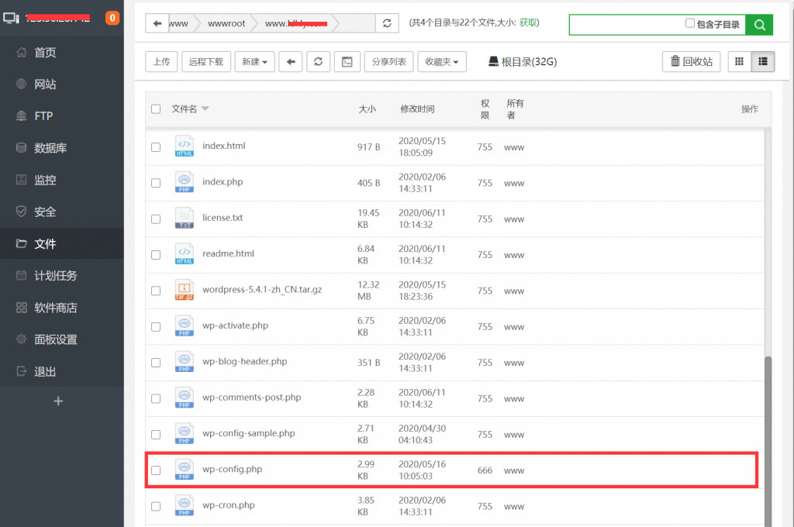Click the index.html file icon
This screenshot has width=794, height=527.
[x=185, y=146]
